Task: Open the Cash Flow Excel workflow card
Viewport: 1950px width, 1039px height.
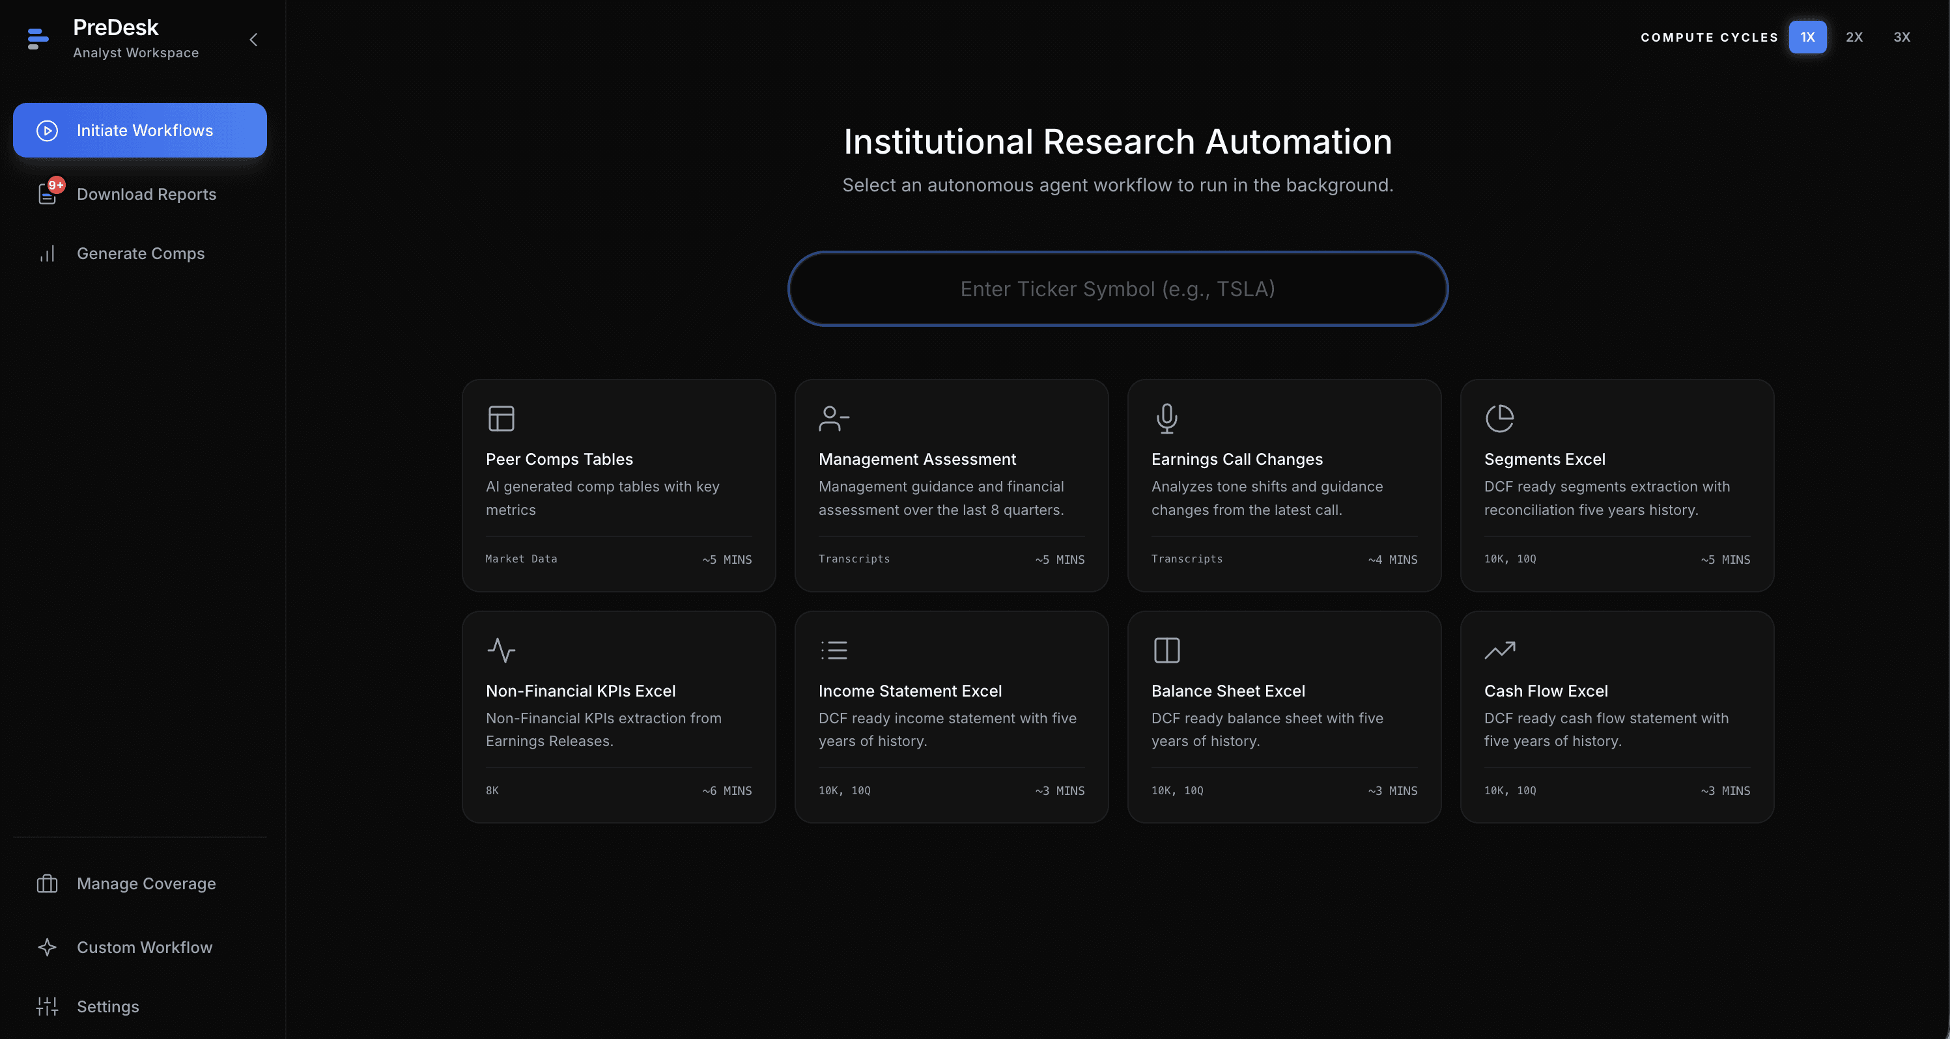Action: click(x=1616, y=717)
